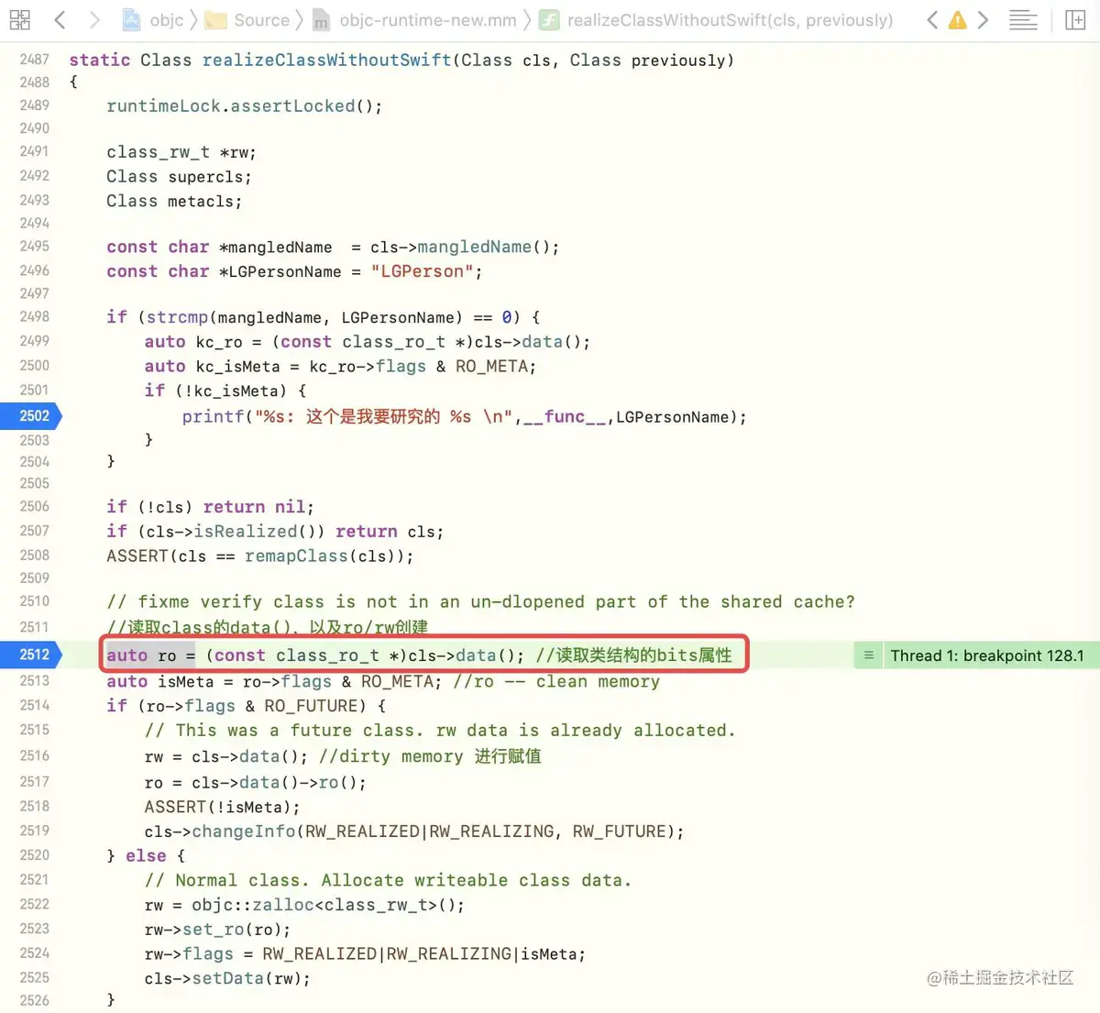Click 'Class metacls;' declaration

tap(174, 201)
